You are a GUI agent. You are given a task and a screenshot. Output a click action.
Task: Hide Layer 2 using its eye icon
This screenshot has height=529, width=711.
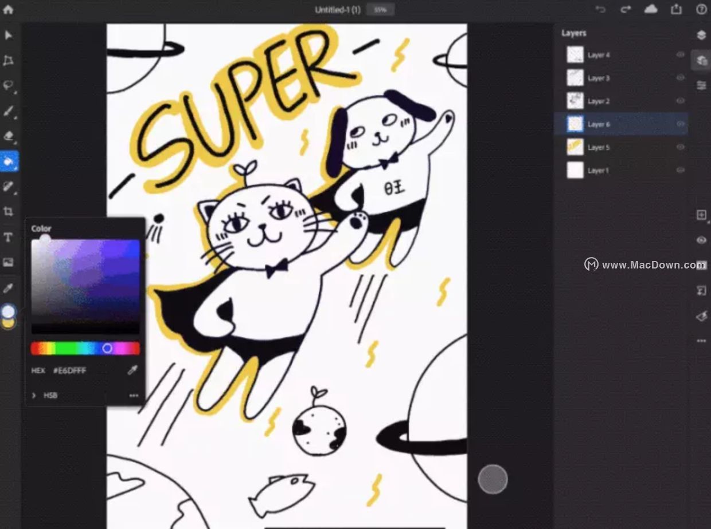pos(681,101)
